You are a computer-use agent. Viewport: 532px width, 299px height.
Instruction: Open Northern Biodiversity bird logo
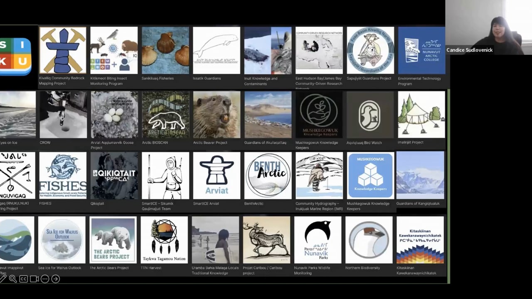tap(369, 240)
